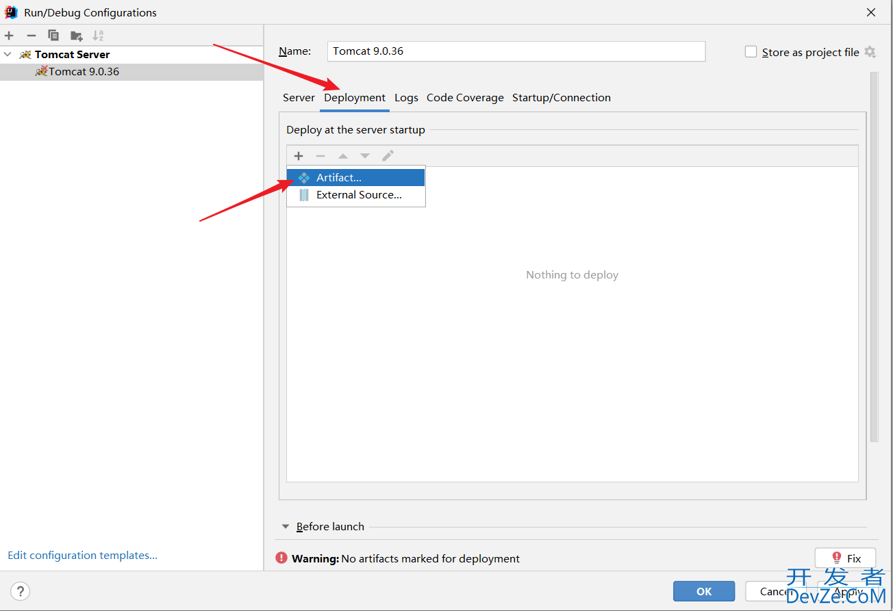Switch to the Server tab

click(299, 98)
